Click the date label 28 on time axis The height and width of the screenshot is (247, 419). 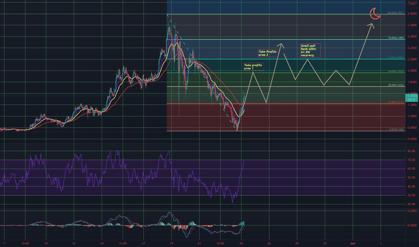tap(297, 243)
